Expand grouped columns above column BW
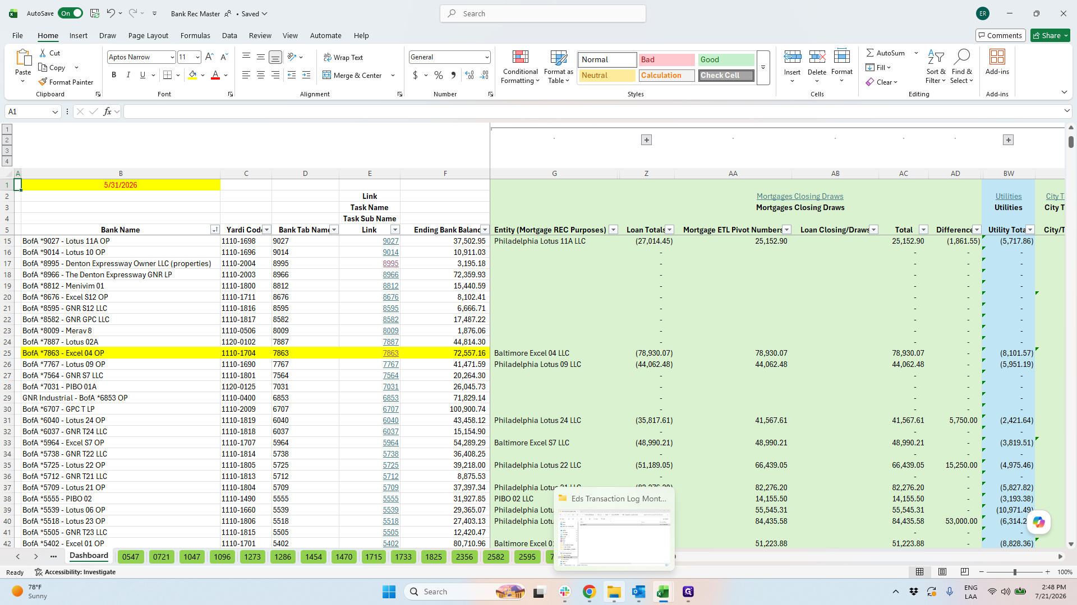1077x605 pixels. [x=1008, y=140]
